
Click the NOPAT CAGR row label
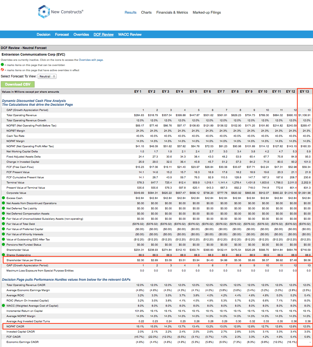click(16, 327)
